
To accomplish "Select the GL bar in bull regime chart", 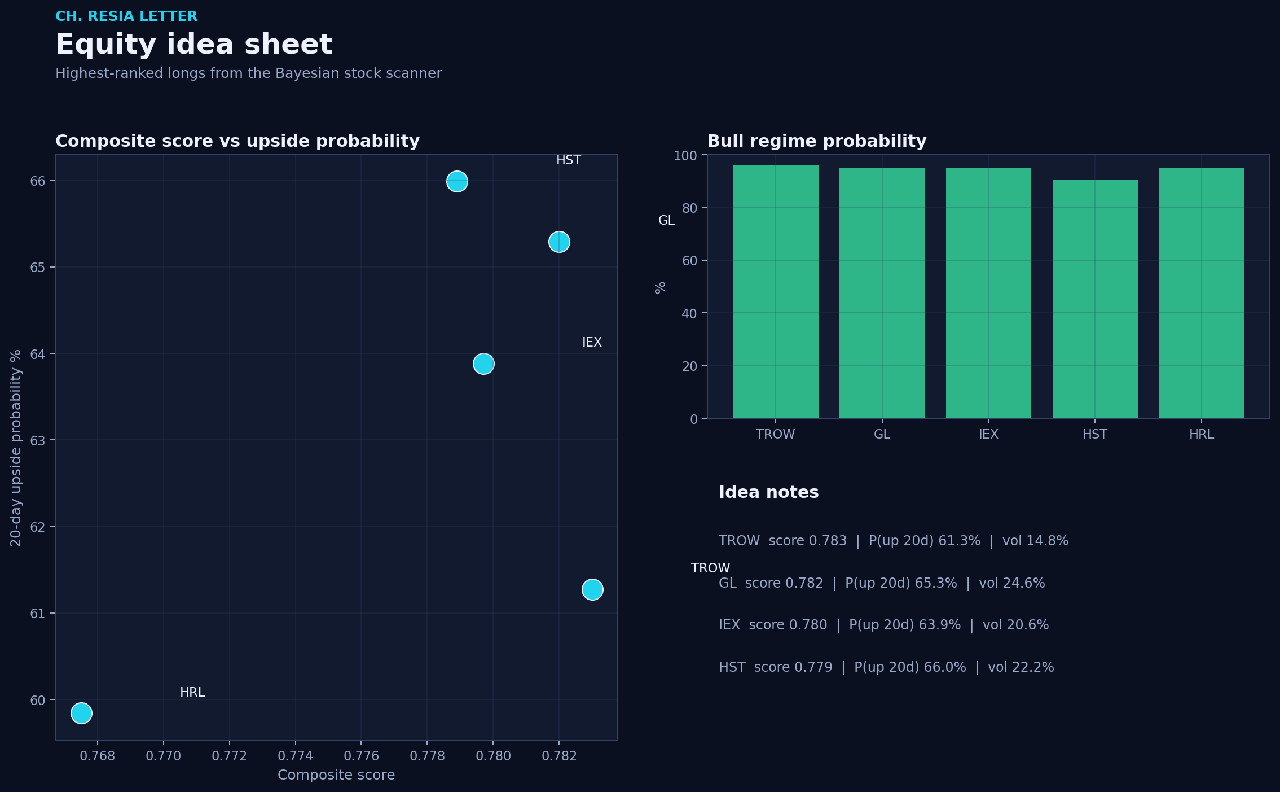I will tap(882, 293).
